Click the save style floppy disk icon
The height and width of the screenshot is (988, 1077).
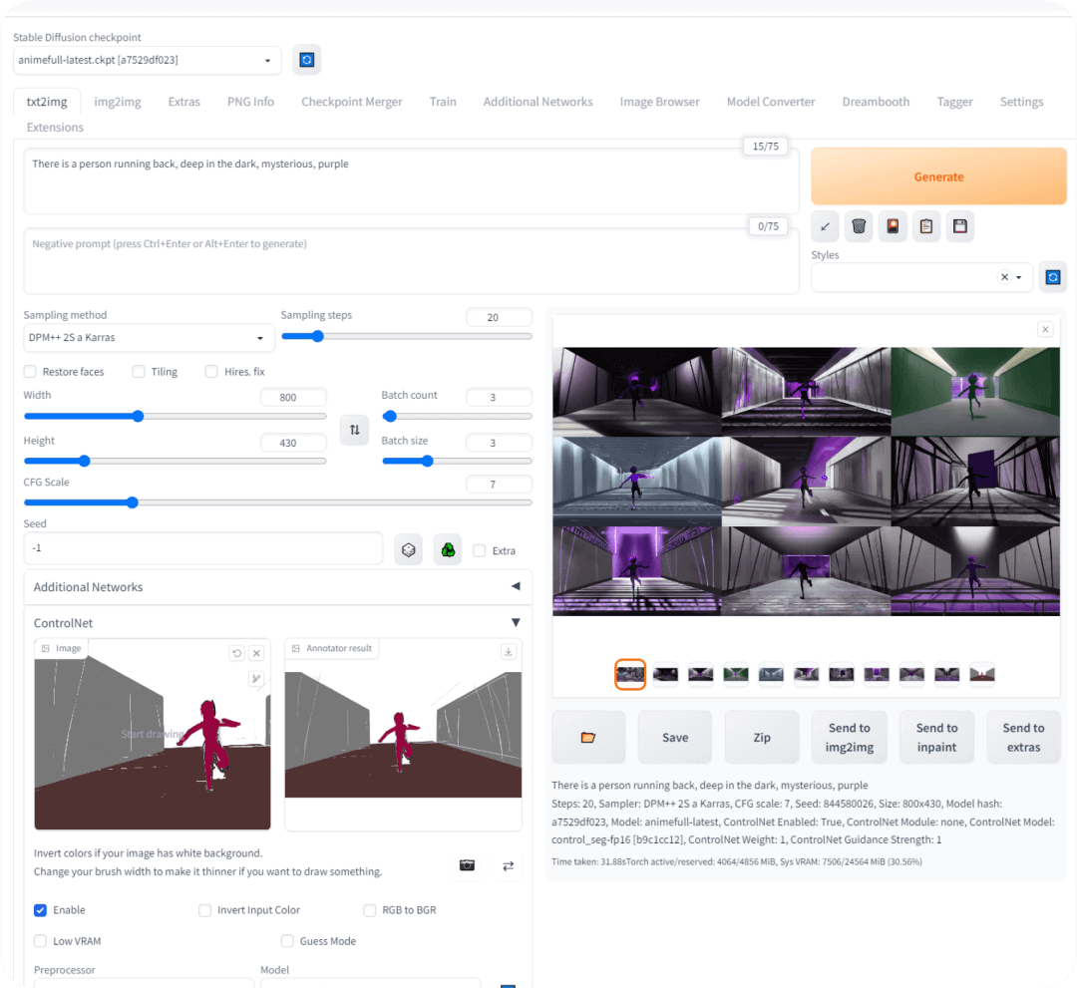[959, 226]
